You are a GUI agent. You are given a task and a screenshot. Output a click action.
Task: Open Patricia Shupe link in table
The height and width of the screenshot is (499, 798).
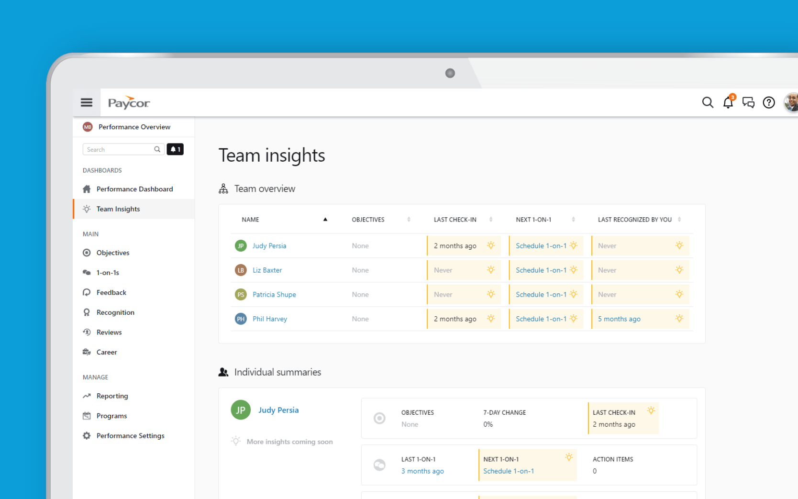click(274, 295)
